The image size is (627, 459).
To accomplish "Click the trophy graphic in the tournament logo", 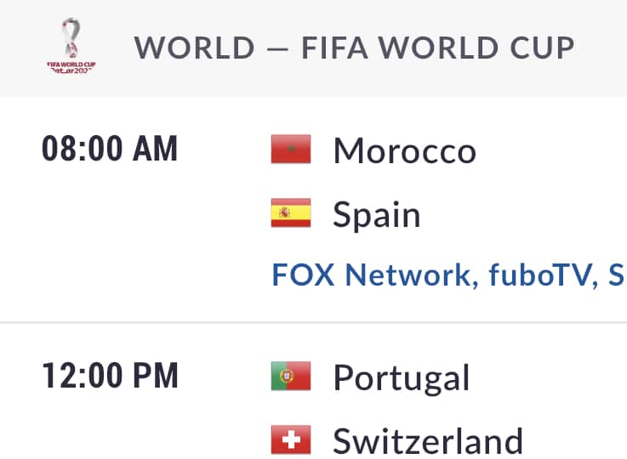I will tap(71, 38).
